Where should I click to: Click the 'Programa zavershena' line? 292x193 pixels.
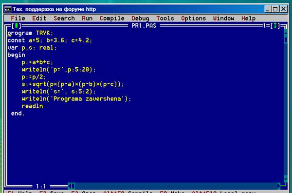(x=76, y=99)
